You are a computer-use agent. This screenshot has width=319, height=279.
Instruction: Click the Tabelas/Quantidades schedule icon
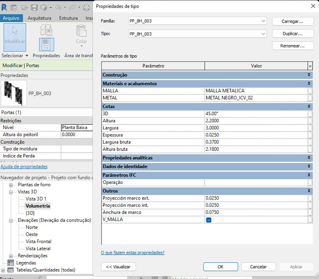tap(11, 270)
